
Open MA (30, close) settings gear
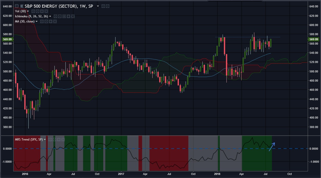click(x=46, y=21)
